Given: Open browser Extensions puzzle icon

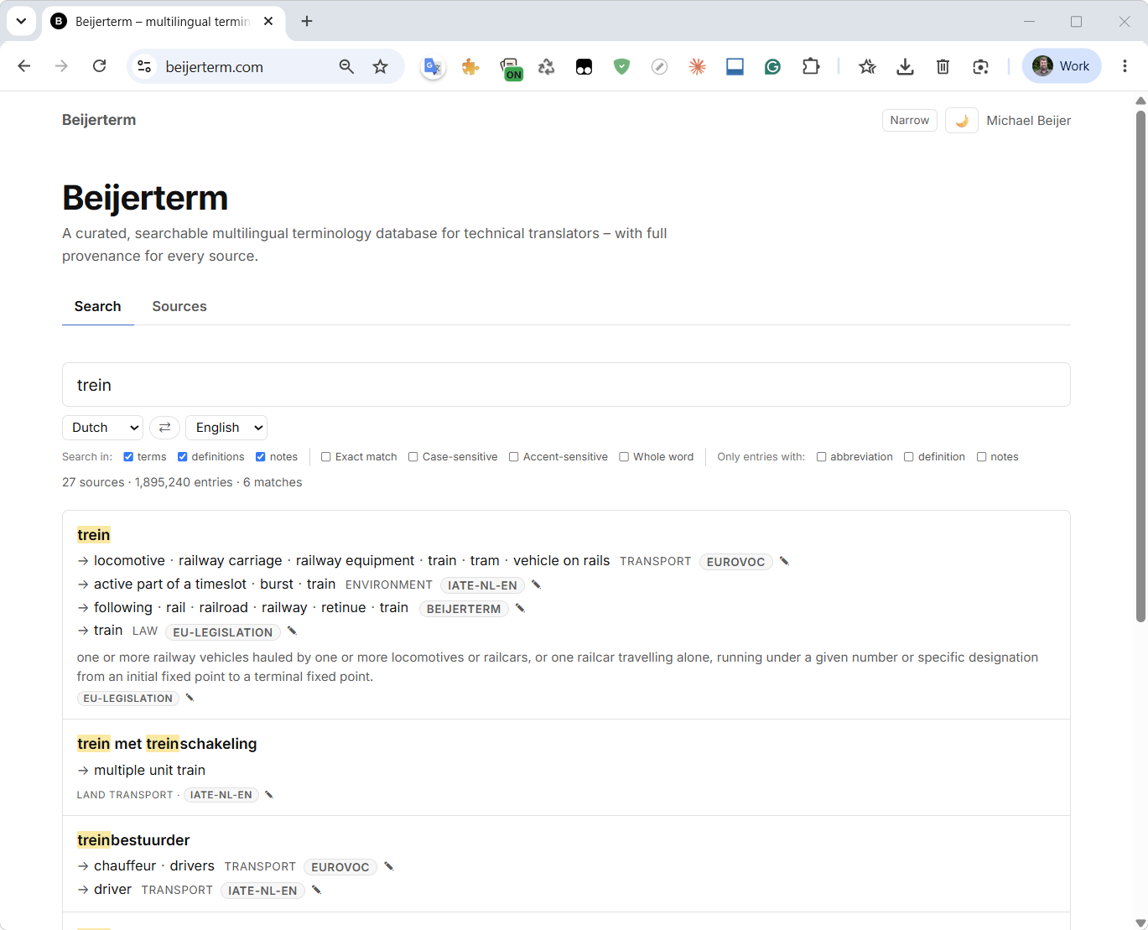Looking at the screenshot, I should click(x=811, y=66).
